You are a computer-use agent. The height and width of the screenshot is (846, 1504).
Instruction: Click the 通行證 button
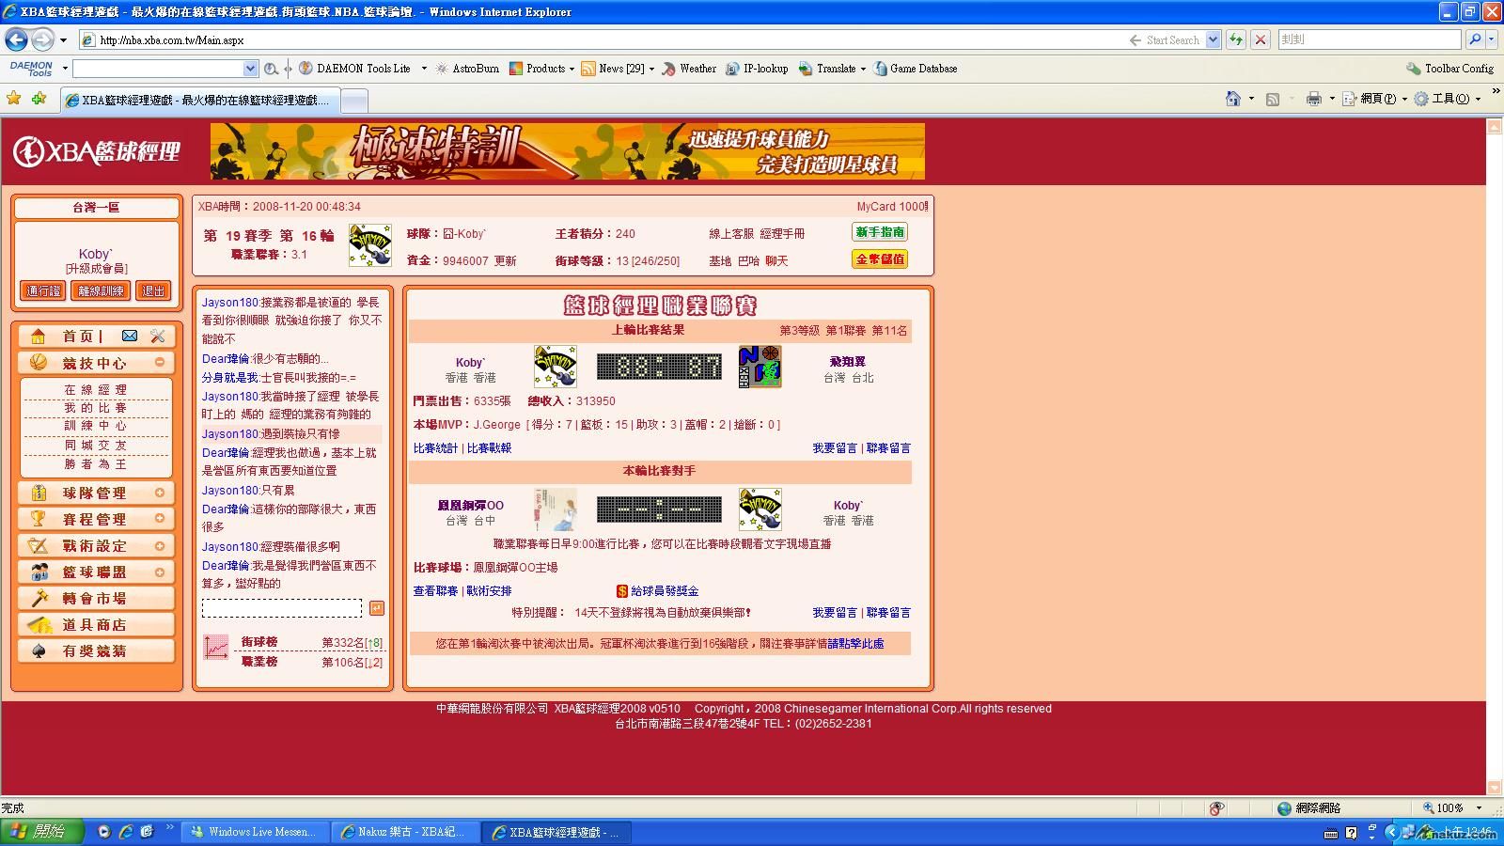pos(43,291)
